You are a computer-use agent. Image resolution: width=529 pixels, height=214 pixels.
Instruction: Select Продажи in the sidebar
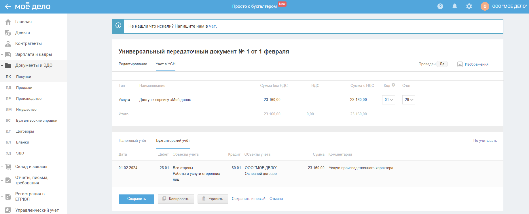(x=24, y=88)
